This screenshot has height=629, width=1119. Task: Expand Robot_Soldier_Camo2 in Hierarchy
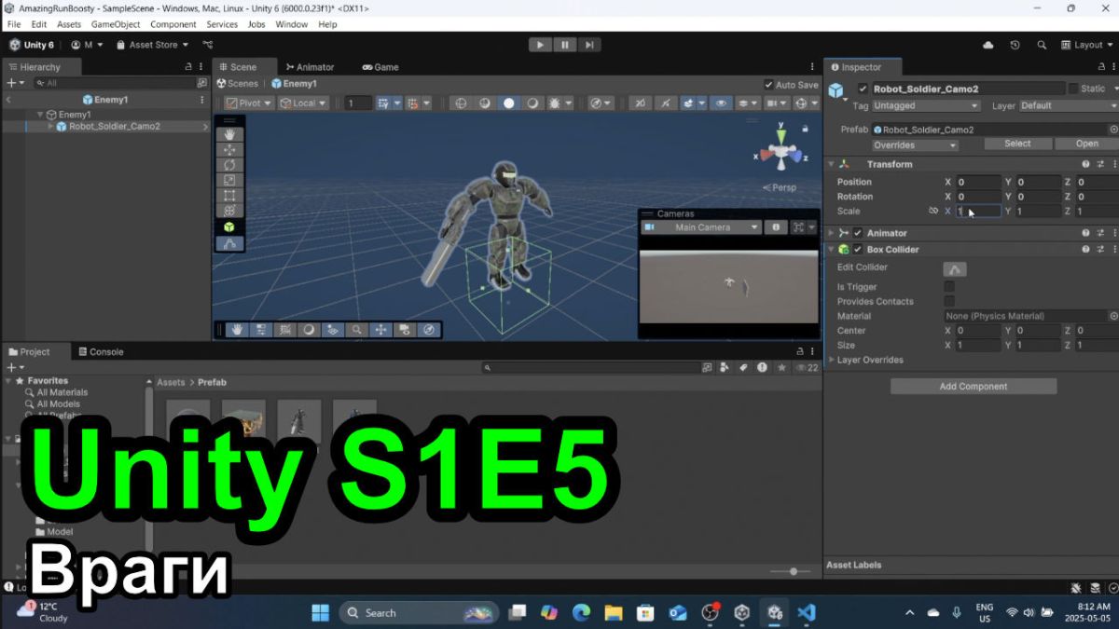click(50, 127)
